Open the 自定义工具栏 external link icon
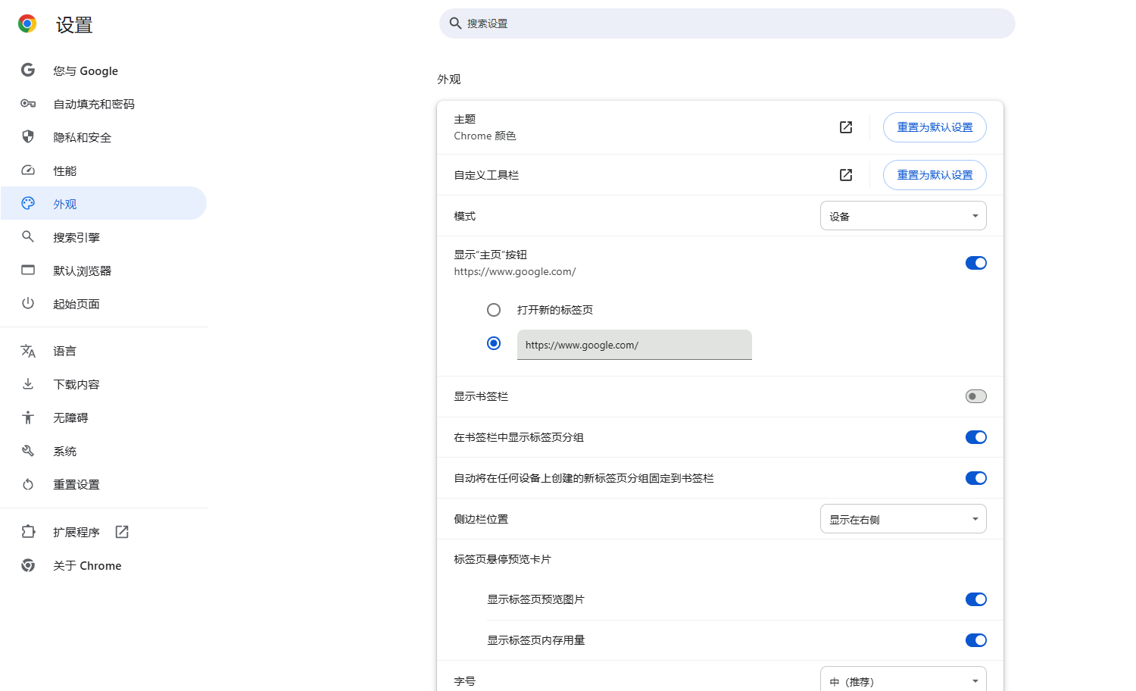This screenshot has height=691, width=1136. (x=846, y=175)
